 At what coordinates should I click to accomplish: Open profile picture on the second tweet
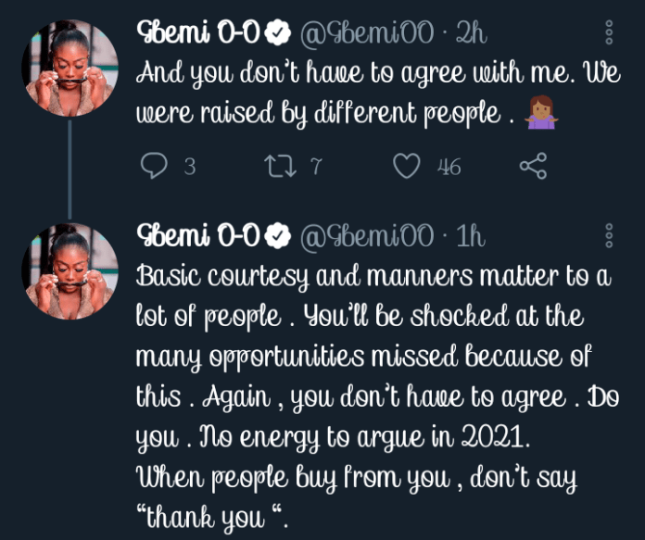tap(70, 270)
